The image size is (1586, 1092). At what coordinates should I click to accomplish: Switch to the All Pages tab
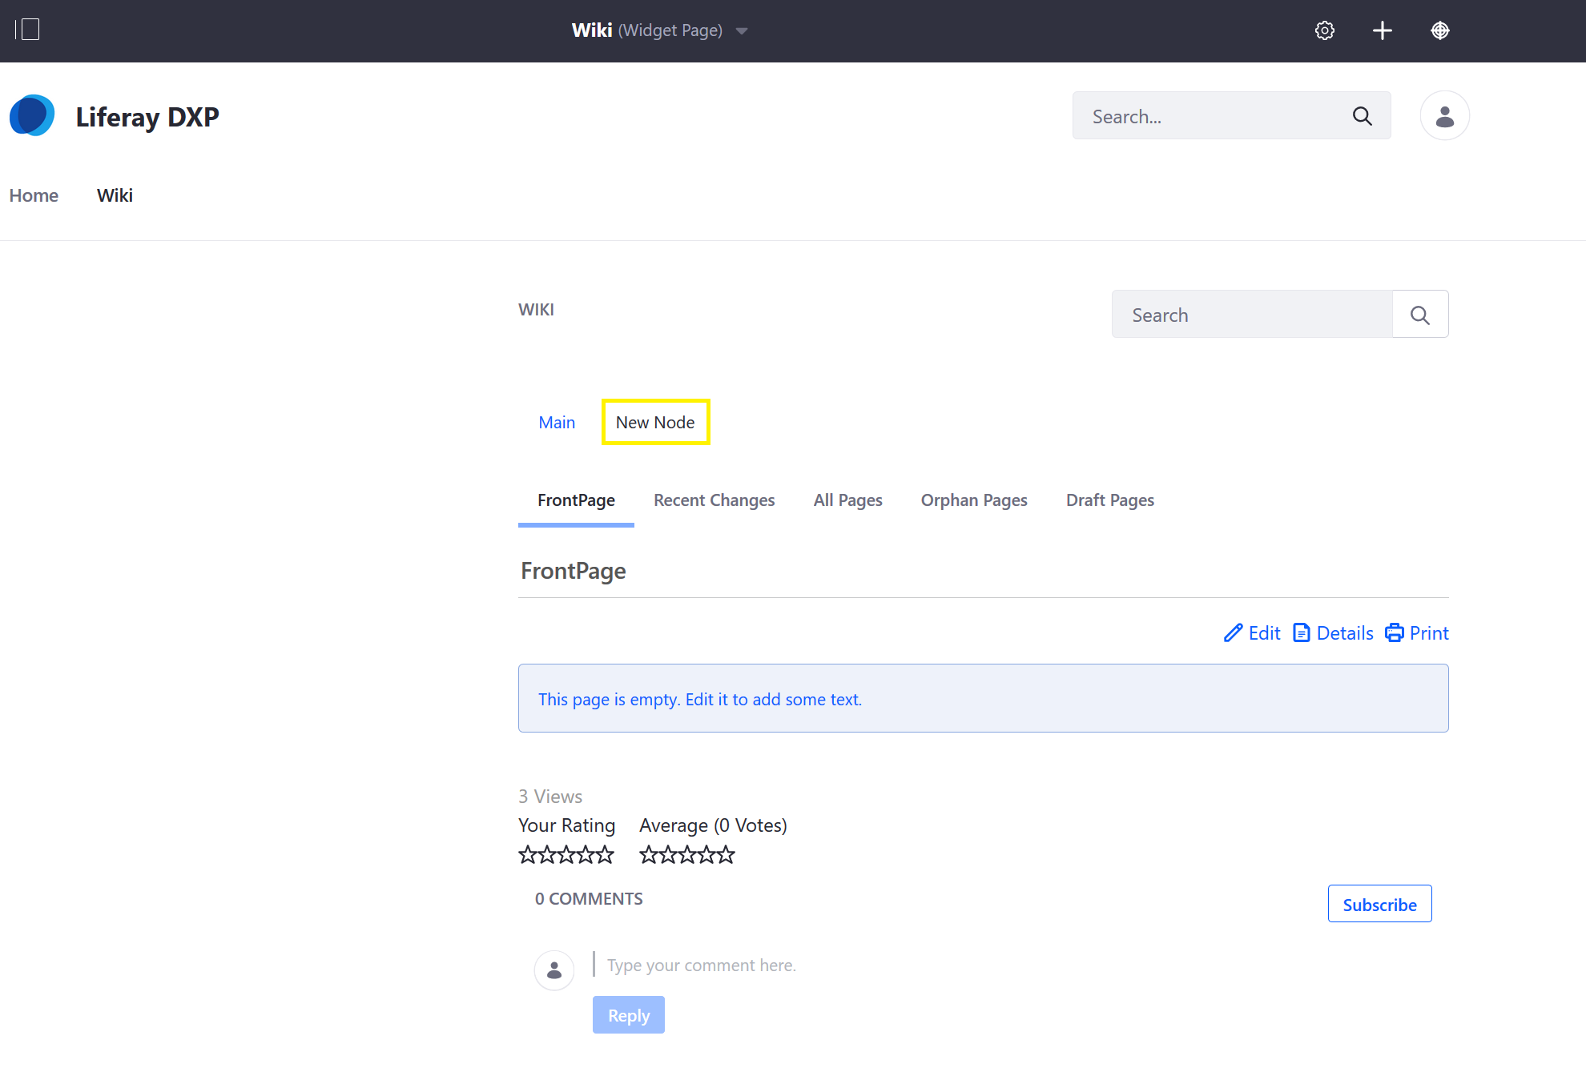click(x=847, y=500)
